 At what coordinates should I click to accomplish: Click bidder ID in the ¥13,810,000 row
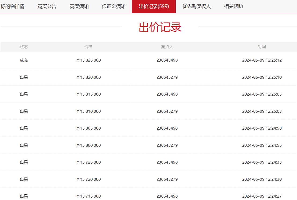167,111
